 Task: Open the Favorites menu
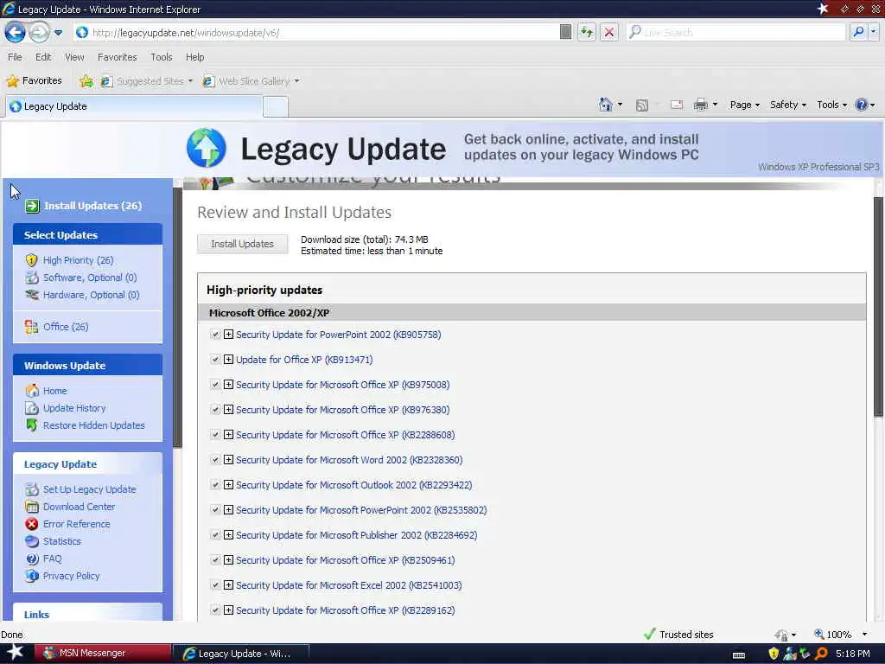[x=117, y=57]
